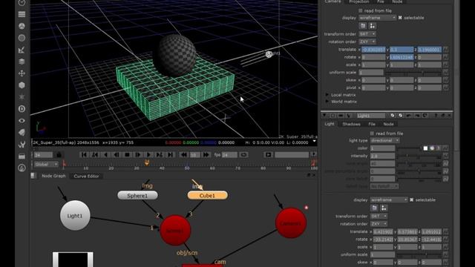
Task: Toggle frame range lock icon
Action: (59, 155)
